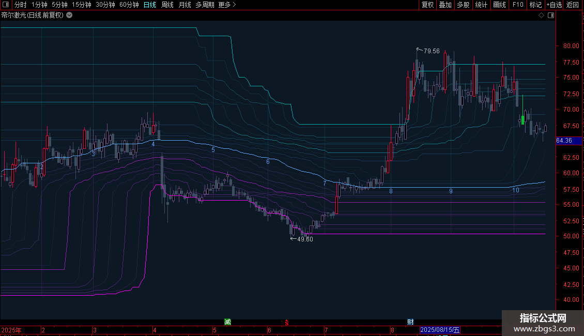
Task: Select the 60分钟 period
Action: (129, 5)
